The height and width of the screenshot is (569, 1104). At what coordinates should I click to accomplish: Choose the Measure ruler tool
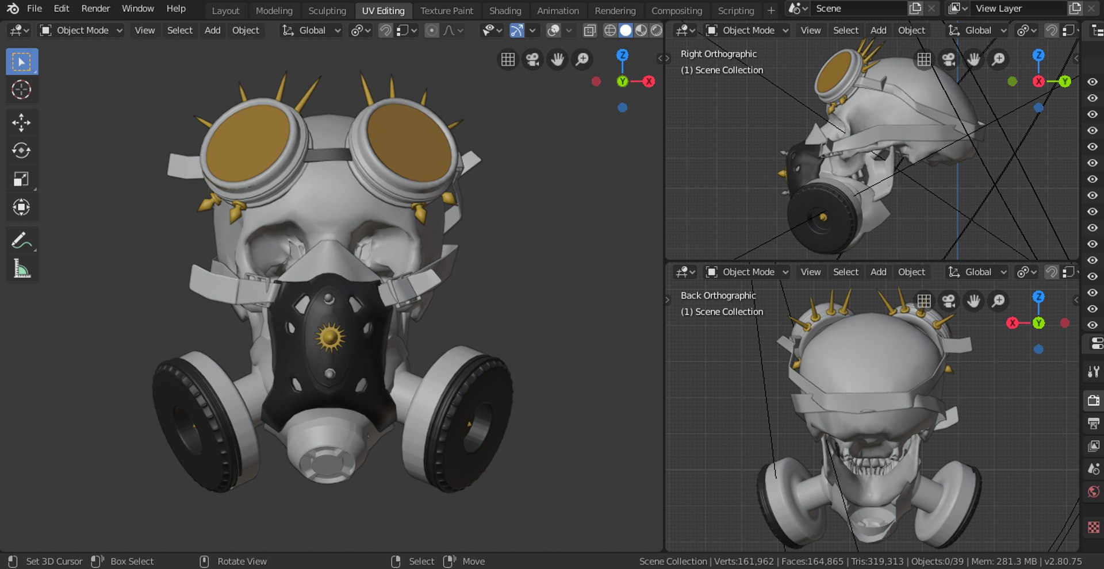point(22,268)
